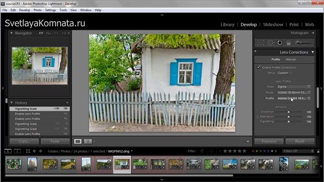The width and height of the screenshot is (324, 182).
Task: Select the Adjustment Brush tool
Action: 304,42
